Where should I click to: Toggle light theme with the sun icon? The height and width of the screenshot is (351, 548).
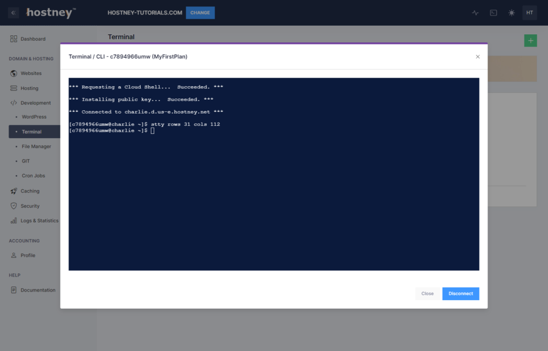511,12
